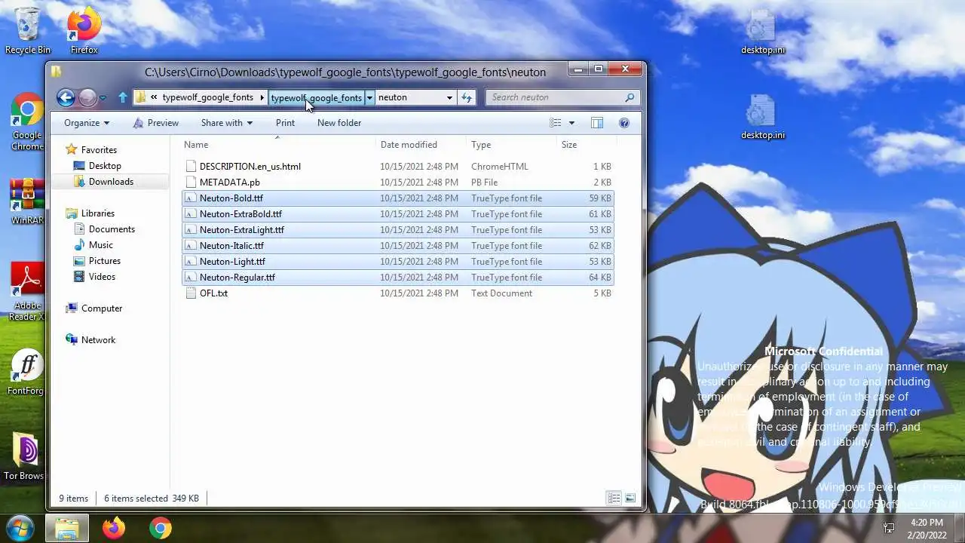
Task: Open the view options dropdown arrow
Action: [x=571, y=123]
